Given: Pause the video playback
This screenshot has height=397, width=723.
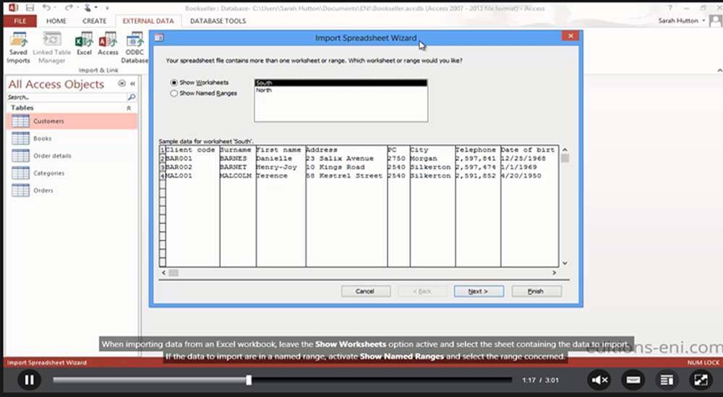Looking at the screenshot, I should (x=29, y=380).
